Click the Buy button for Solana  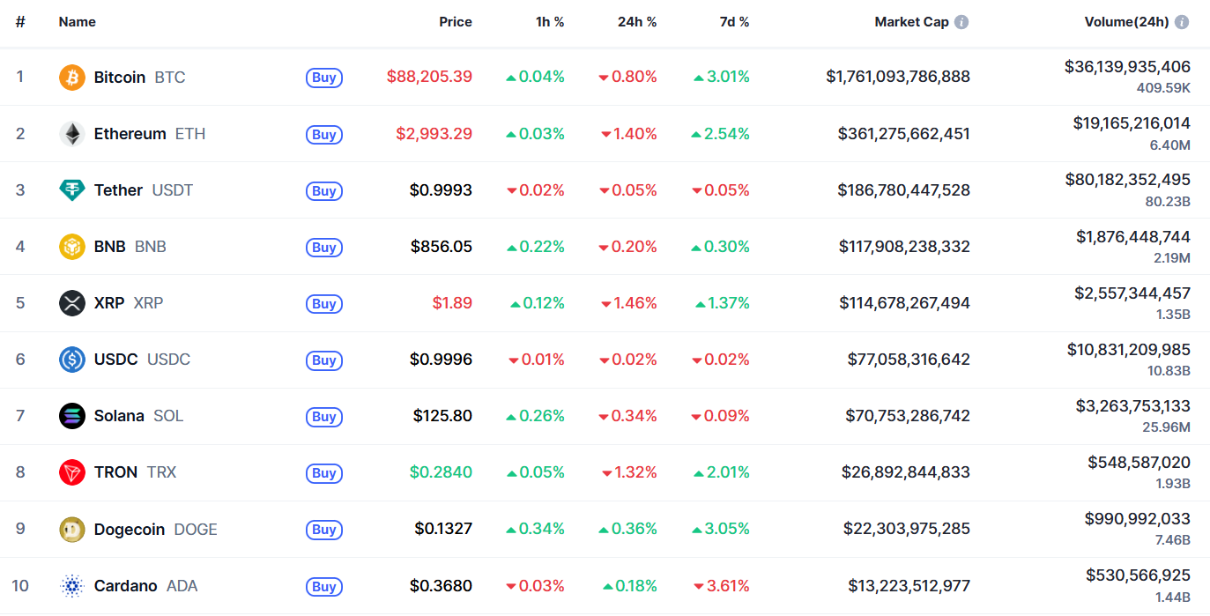(x=324, y=416)
